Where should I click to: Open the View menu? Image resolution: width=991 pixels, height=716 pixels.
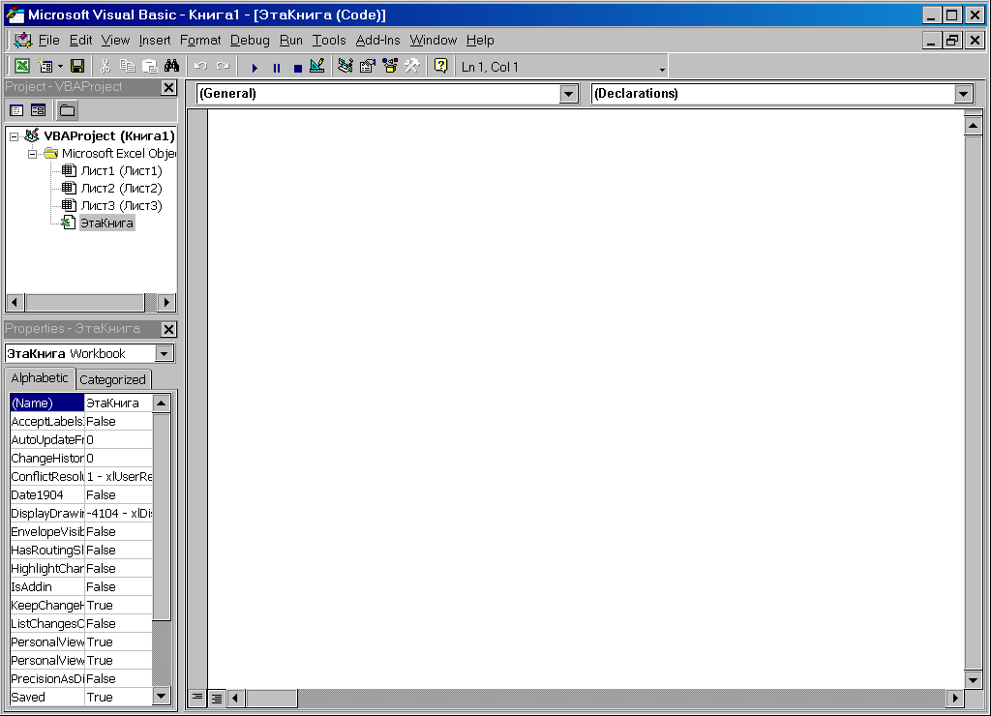tap(116, 41)
